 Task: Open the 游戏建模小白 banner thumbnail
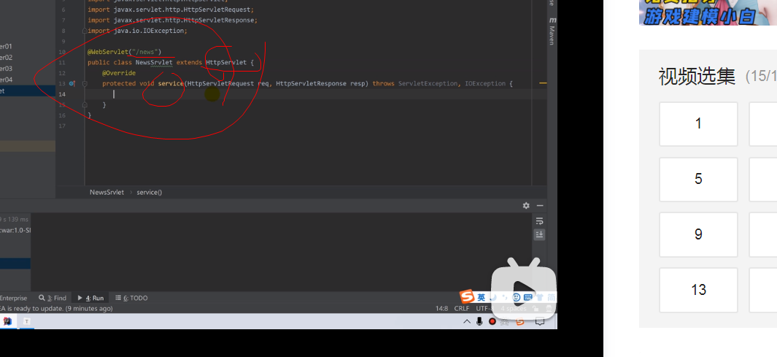pyautogui.click(x=708, y=12)
